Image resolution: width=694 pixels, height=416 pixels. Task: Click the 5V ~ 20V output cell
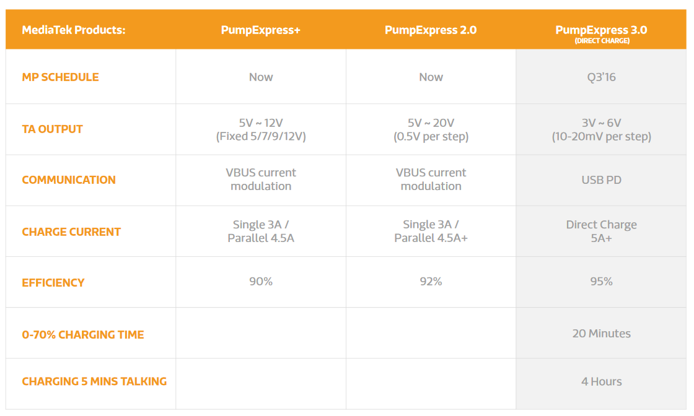(x=431, y=129)
